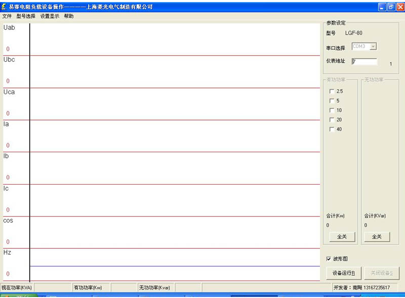The width and height of the screenshot is (405, 298).
Task: Enable the 2.5 有功功率 checkbox
Action: click(x=332, y=91)
